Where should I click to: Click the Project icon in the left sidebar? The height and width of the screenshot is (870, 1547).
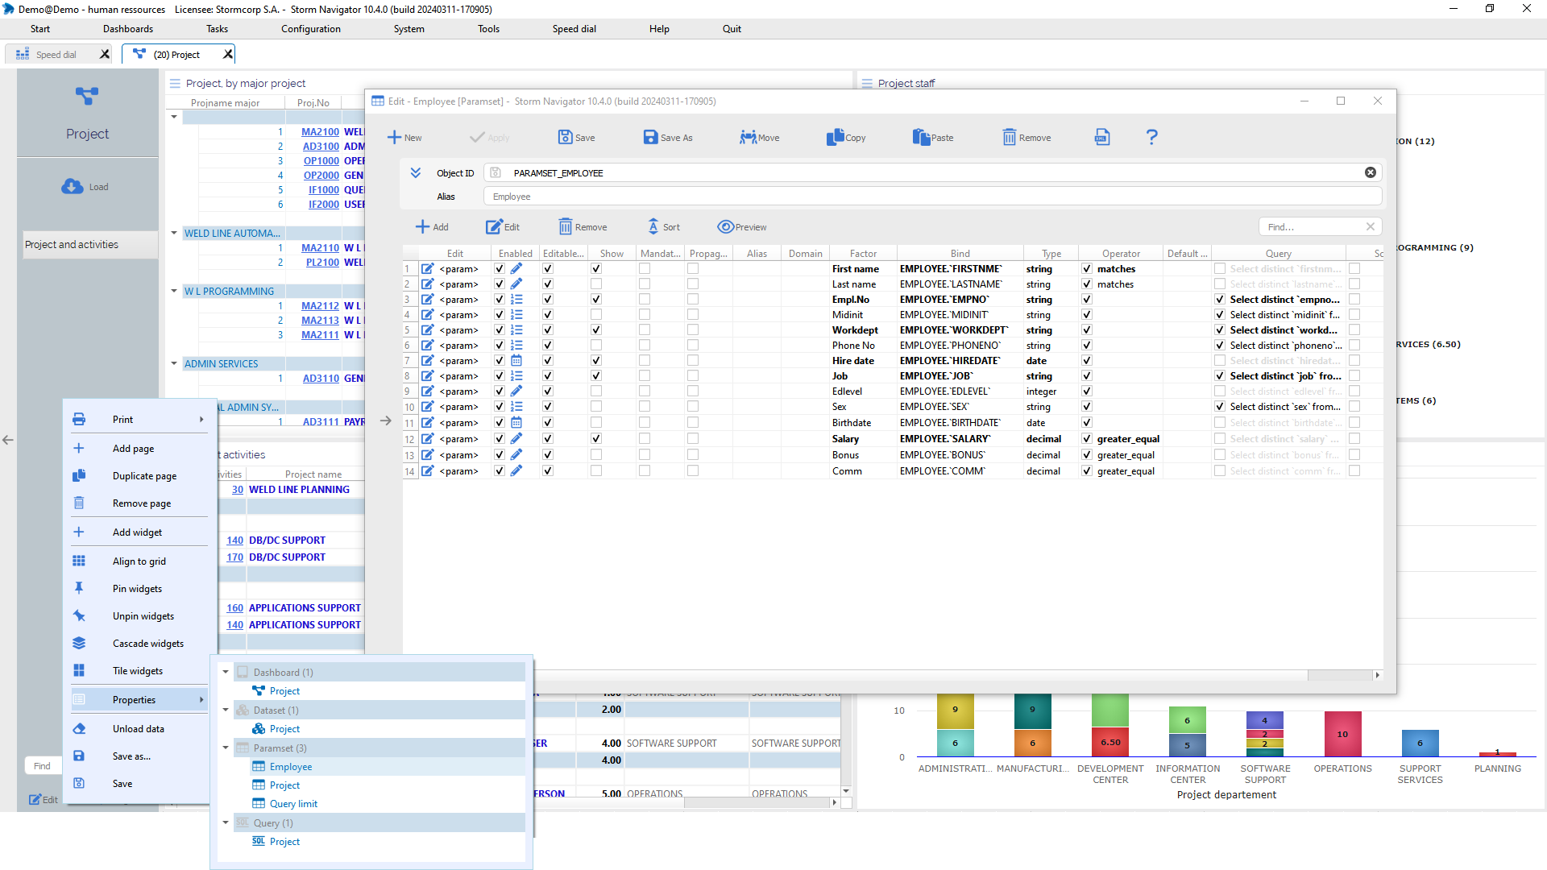coord(87,96)
